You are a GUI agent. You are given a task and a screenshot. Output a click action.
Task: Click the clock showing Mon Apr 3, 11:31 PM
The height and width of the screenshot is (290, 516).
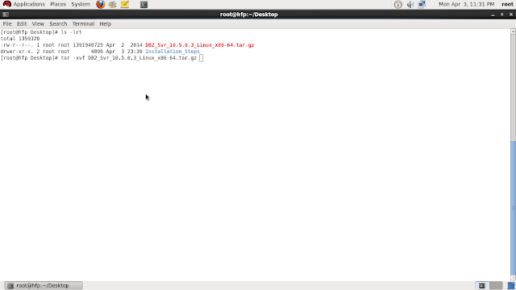pos(466,4)
